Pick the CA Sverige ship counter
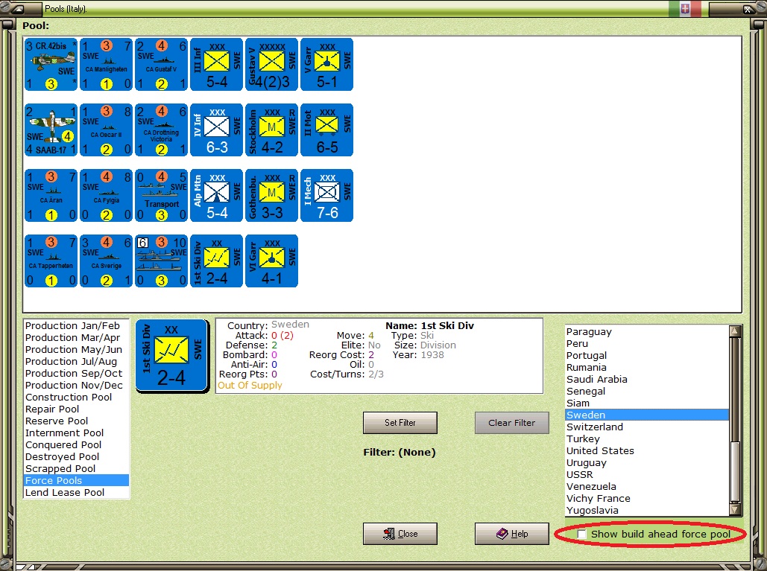767x571 pixels. [x=106, y=261]
